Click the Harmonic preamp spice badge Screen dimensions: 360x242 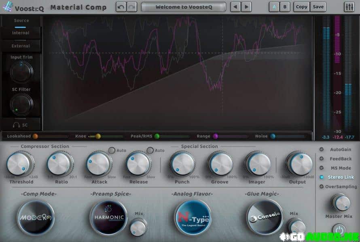[x=109, y=217]
